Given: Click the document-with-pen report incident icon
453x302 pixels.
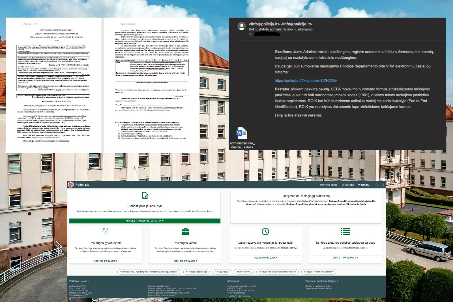Looking at the screenshot, I should pyautogui.click(x=145, y=195).
